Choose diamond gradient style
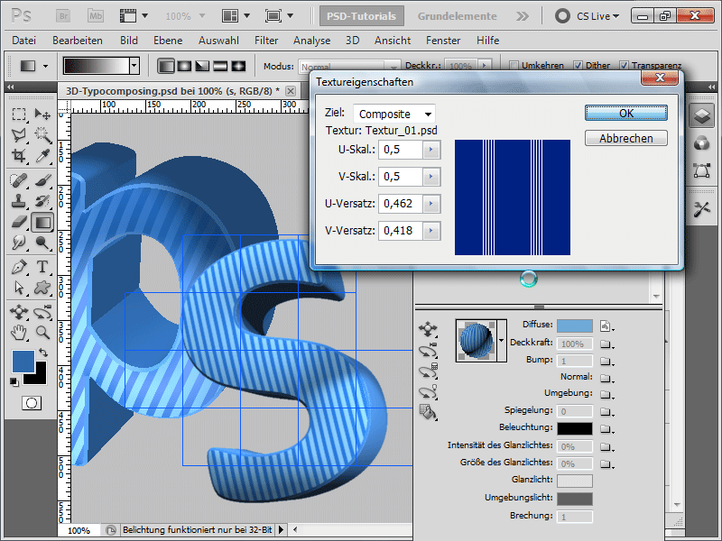The height and width of the screenshot is (541, 722). click(x=238, y=66)
